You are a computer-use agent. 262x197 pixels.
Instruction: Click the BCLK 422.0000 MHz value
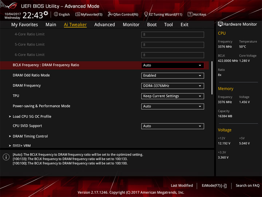click(x=228, y=61)
